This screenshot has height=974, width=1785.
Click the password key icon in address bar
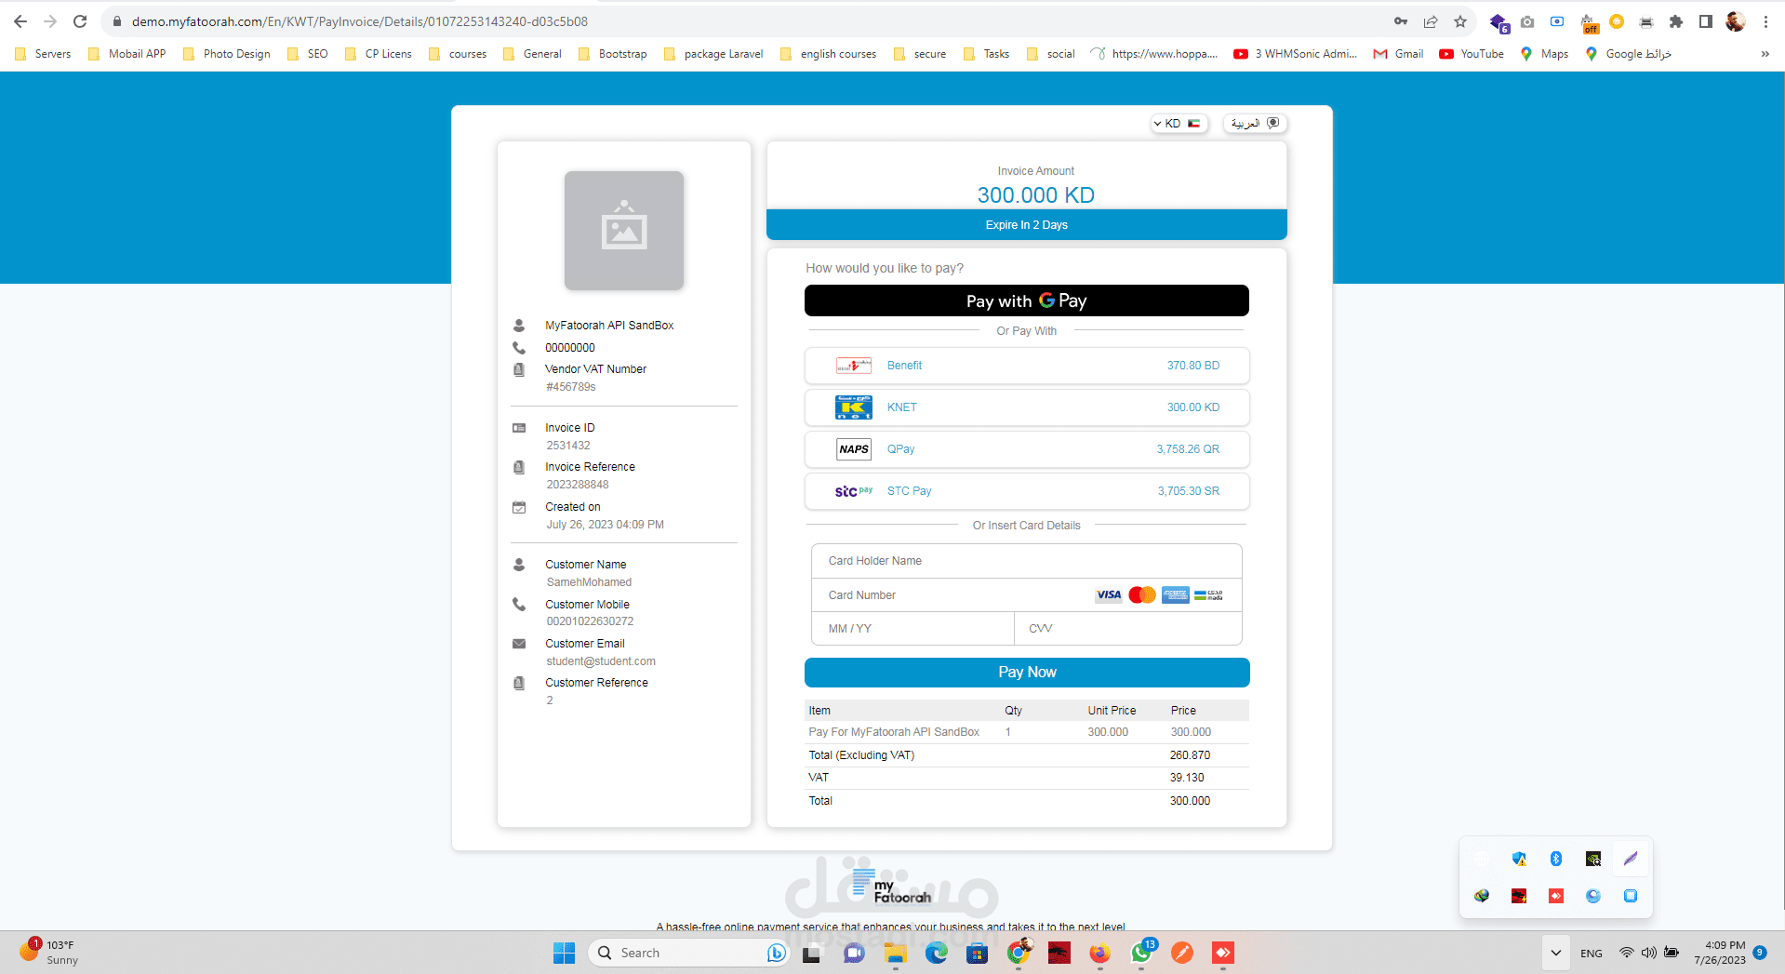tap(1401, 21)
